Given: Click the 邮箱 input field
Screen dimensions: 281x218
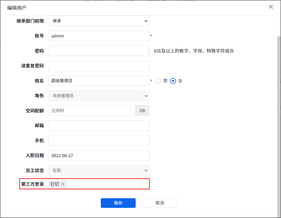Looking at the screenshot, I should (99, 126).
